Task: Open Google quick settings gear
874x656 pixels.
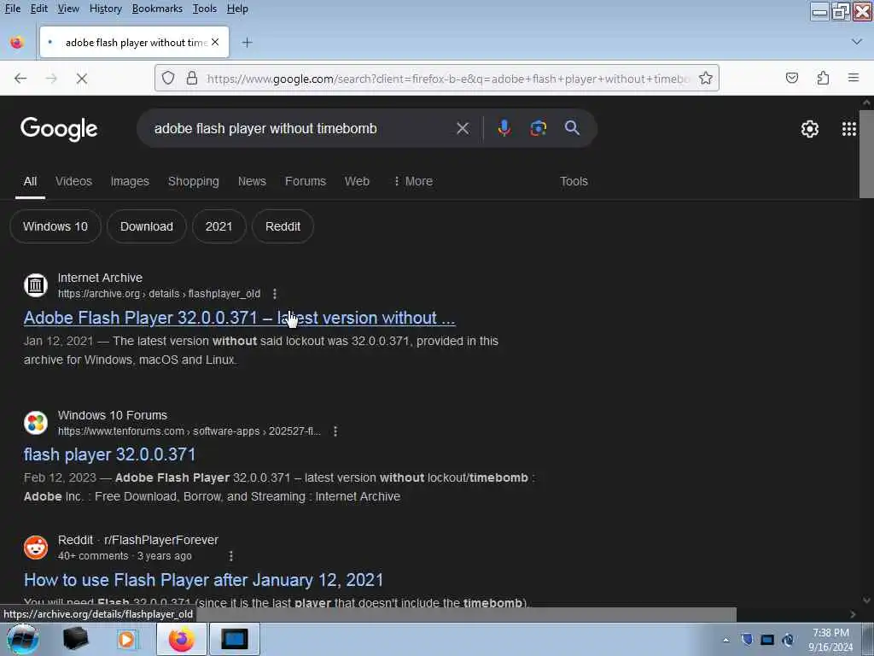Action: tap(810, 129)
